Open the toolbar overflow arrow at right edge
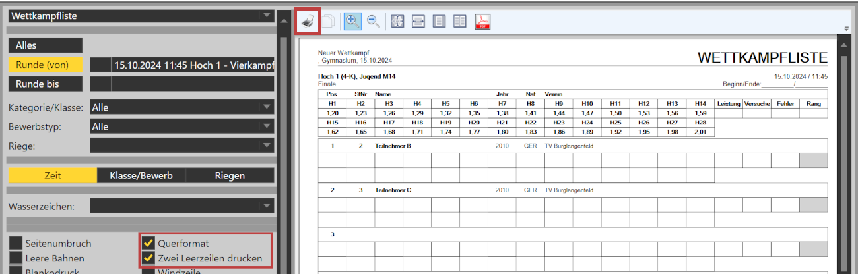 pos(846,28)
